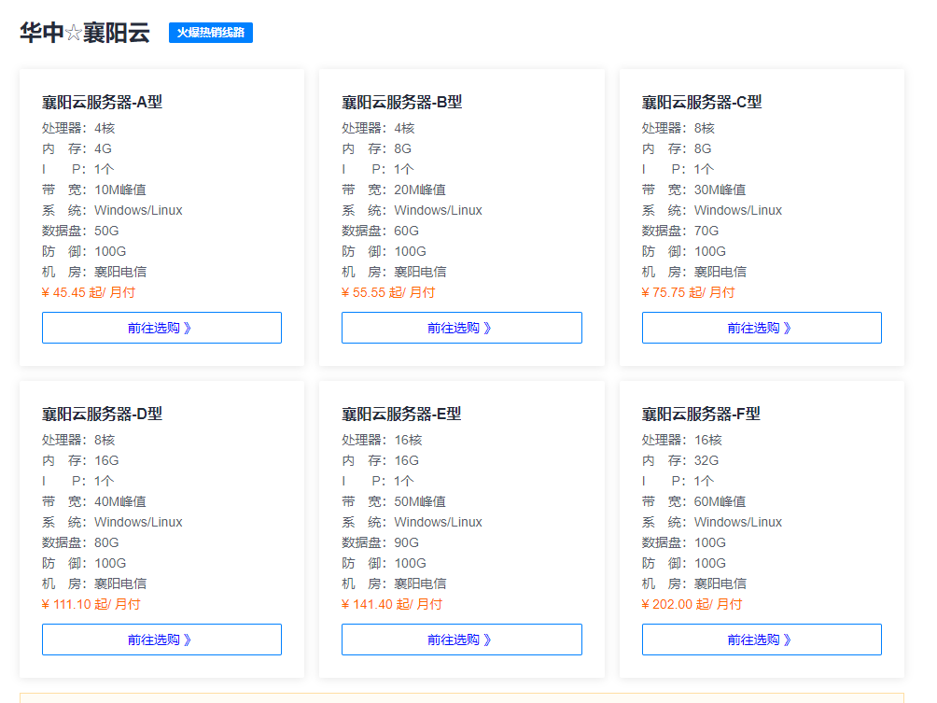Image resolution: width=937 pixels, height=703 pixels.
Task: Click the ¥ 45.45 起/ 月付 price
Action: point(89,292)
